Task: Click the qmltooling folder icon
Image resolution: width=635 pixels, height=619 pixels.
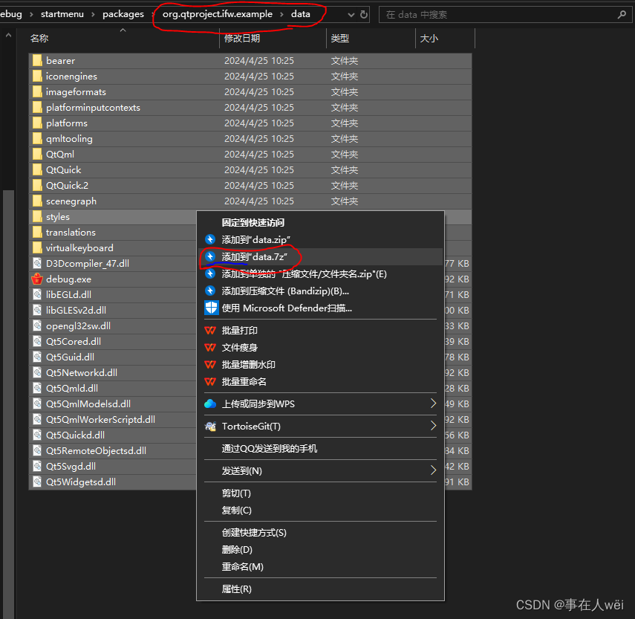Action: point(37,138)
